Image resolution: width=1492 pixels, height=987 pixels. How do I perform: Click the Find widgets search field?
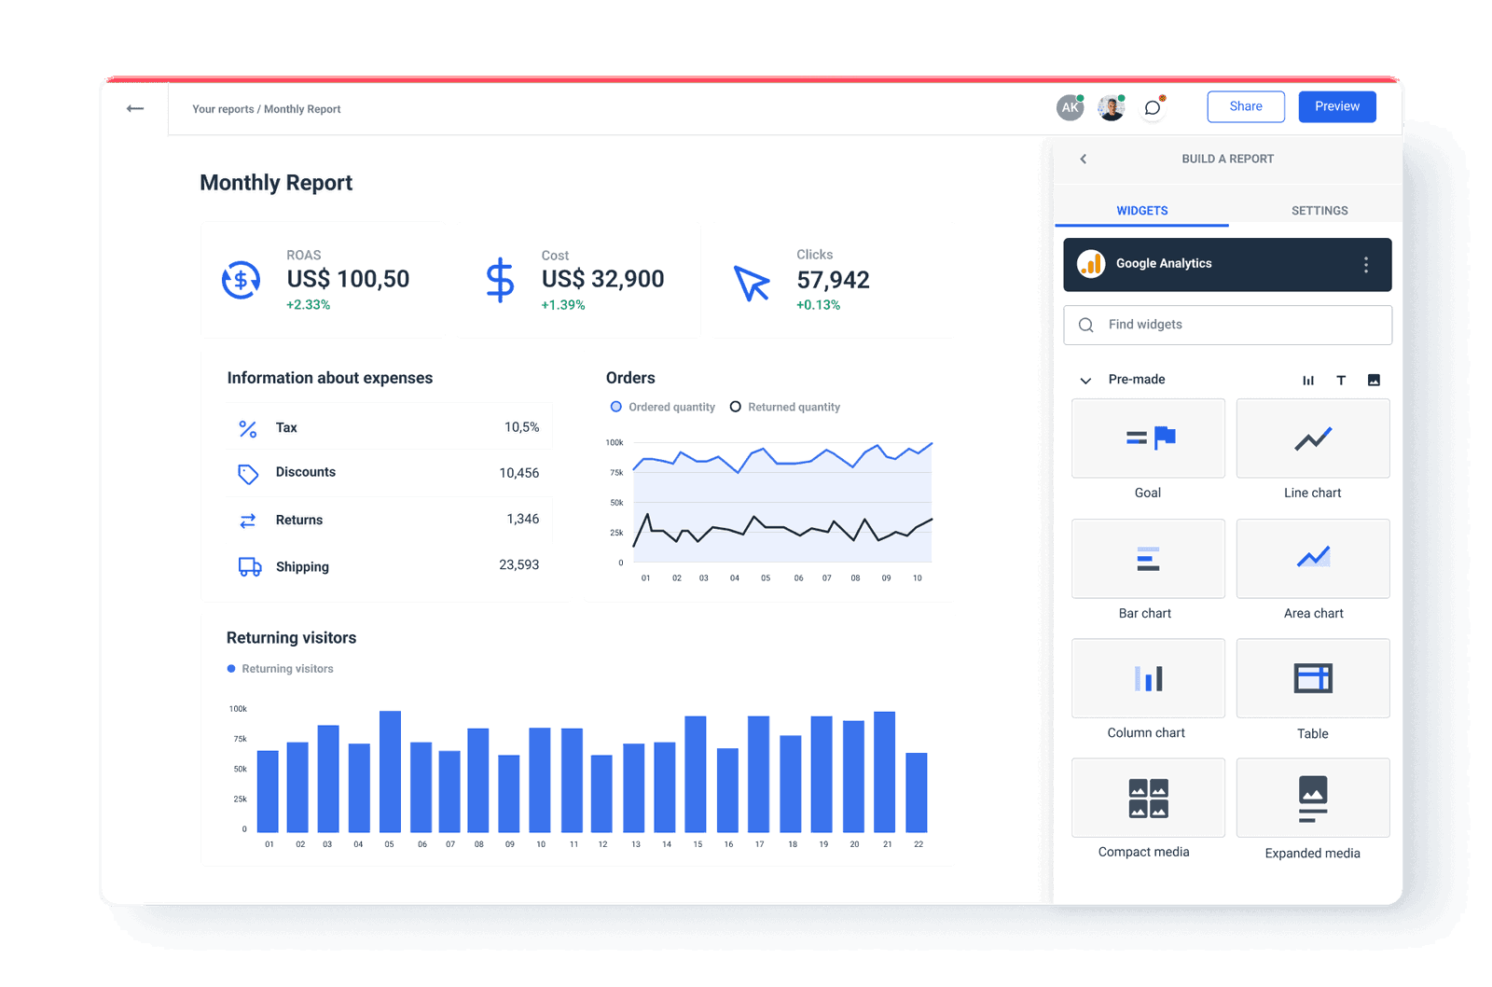(1227, 325)
